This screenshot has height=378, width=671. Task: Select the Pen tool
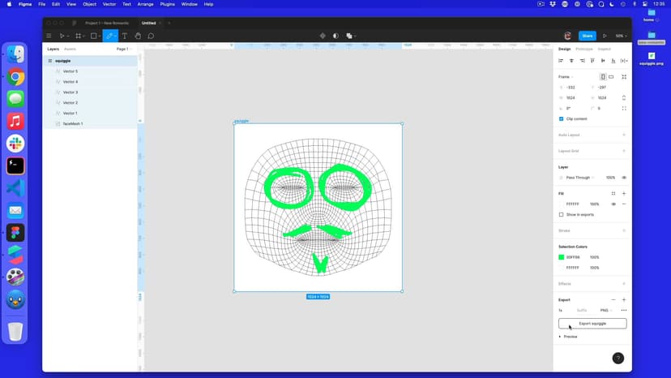click(109, 36)
